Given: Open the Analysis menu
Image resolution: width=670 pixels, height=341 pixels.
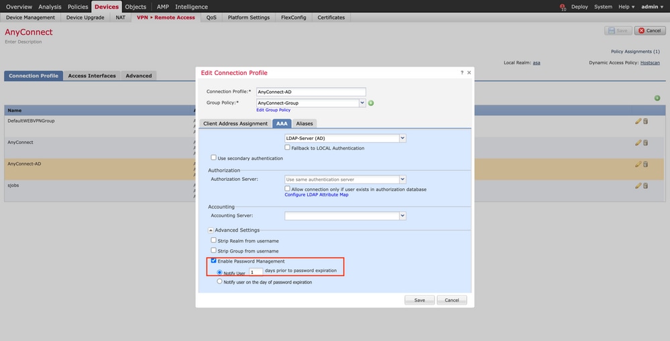Looking at the screenshot, I should [50, 7].
